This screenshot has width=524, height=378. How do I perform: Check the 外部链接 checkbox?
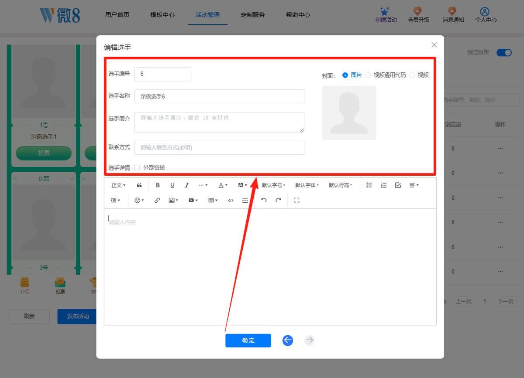(137, 167)
